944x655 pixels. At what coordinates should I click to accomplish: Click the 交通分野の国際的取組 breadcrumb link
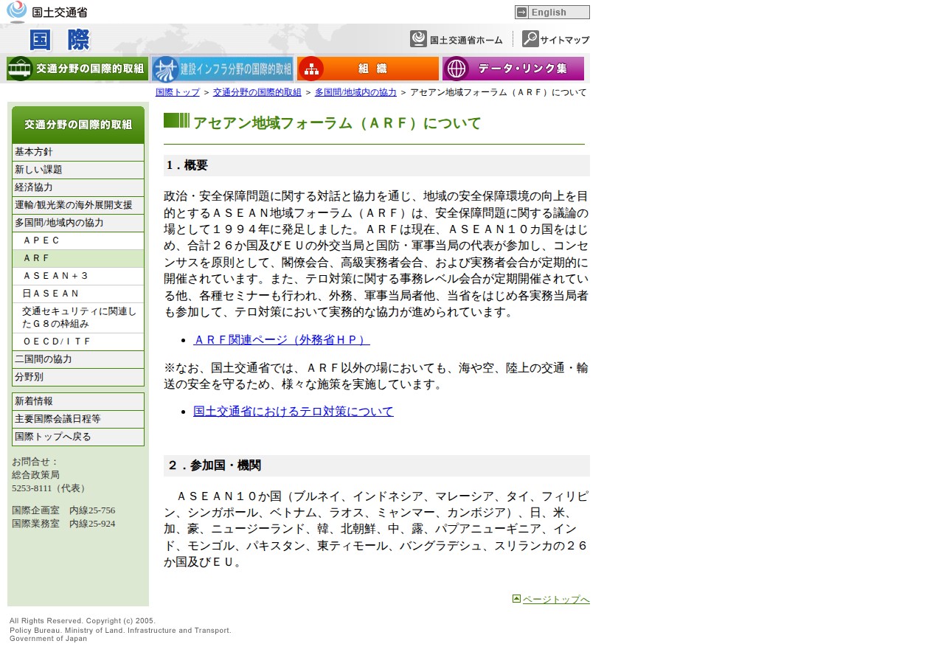coord(257,92)
